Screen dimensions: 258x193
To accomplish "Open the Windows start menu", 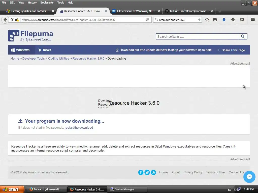I will pyautogui.click(x=12, y=189).
